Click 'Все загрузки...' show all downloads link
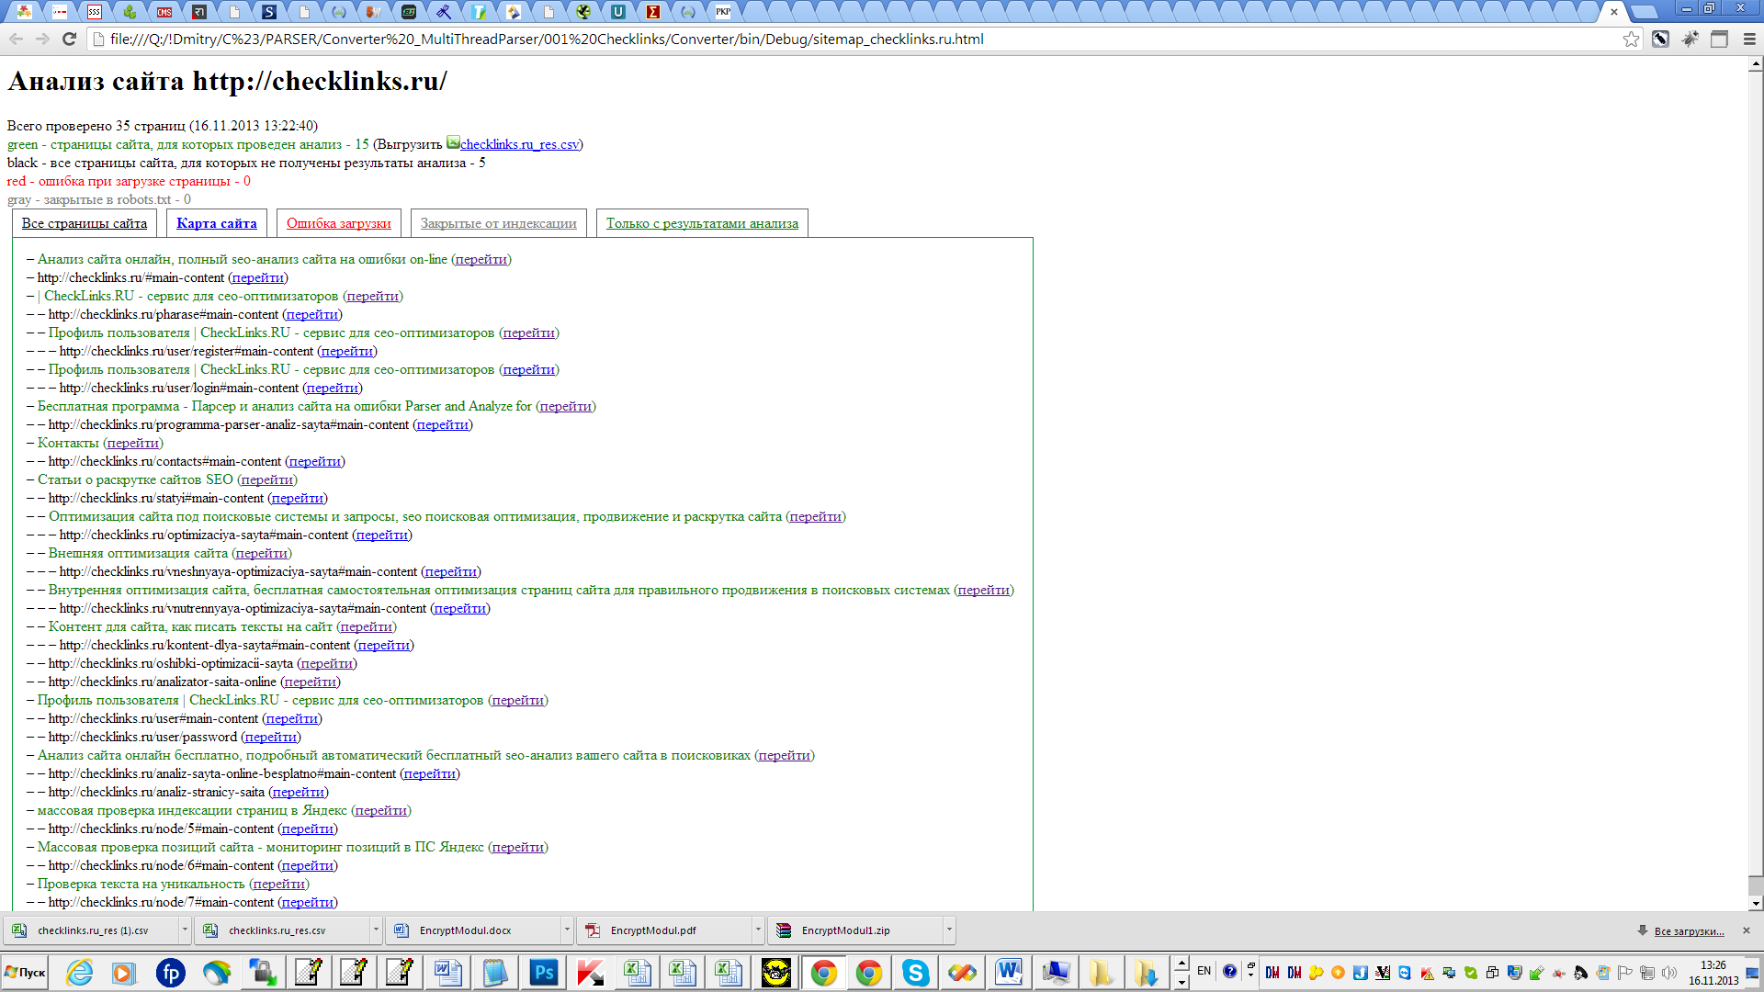This screenshot has height=992, width=1764. point(1689,930)
